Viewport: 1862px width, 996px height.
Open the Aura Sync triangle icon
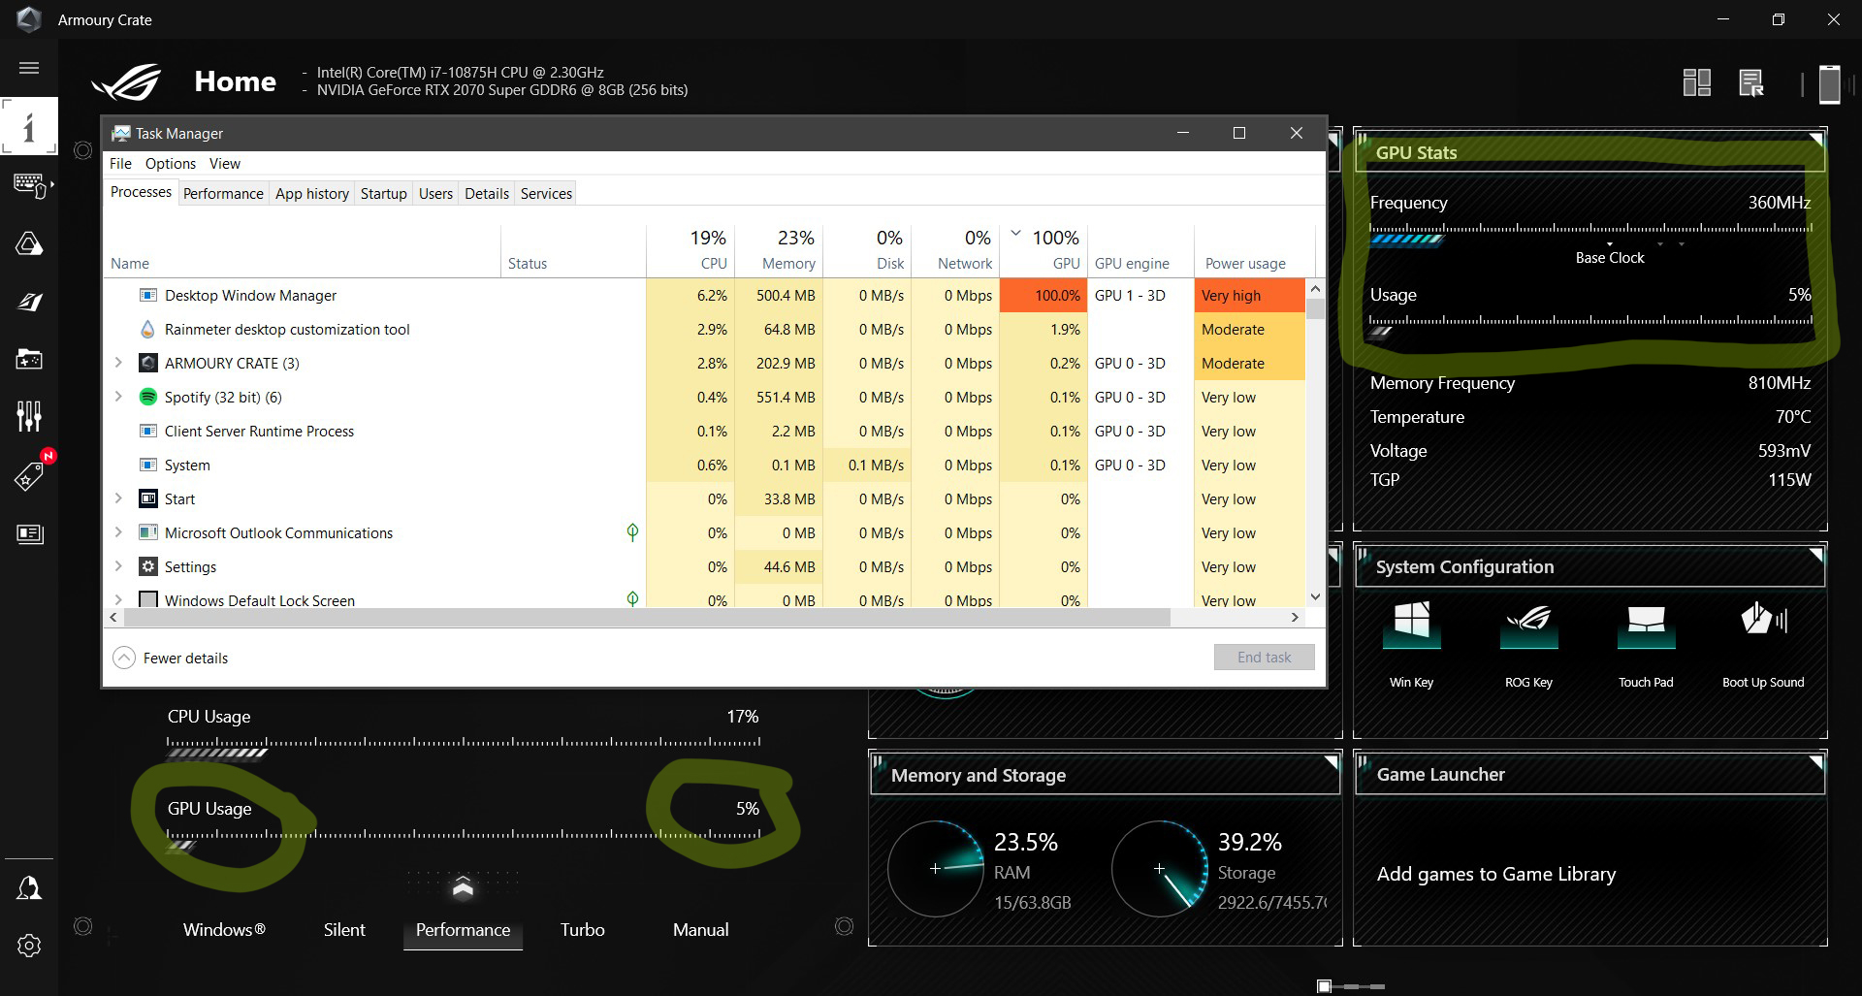(x=29, y=244)
